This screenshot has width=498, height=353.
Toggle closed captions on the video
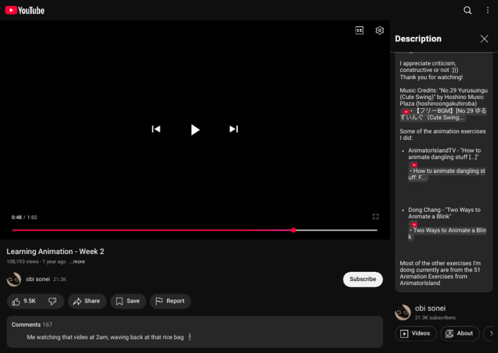click(359, 30)
